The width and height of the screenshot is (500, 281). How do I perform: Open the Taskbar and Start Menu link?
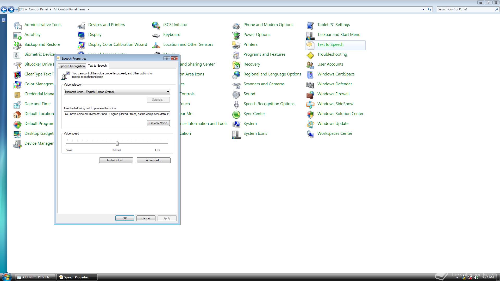(339, 35)
